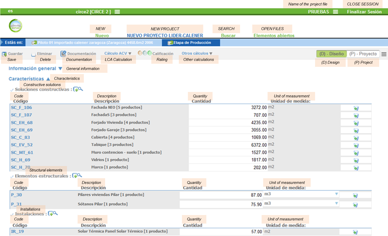Viewport: 388px width, 236px height.
Task: Add an installation via Instalaciones search icon
Action: tap(53, 214)
